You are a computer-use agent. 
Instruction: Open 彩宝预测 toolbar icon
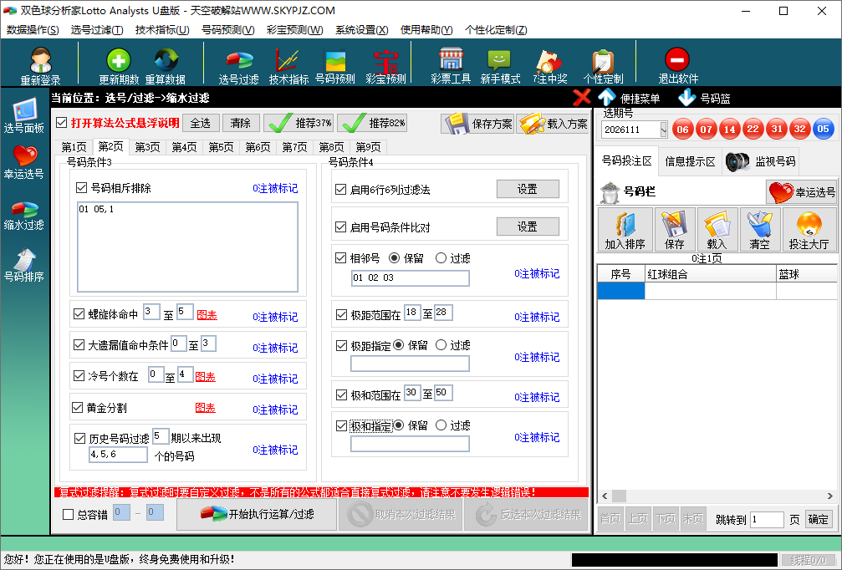[x=385, y=65]
